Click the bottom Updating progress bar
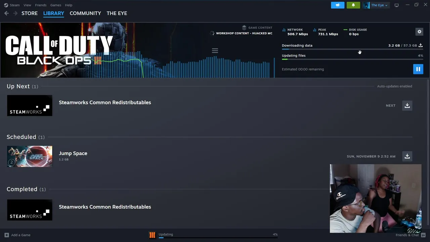This screenshot has width=430, height=242. tap(218, 237)
